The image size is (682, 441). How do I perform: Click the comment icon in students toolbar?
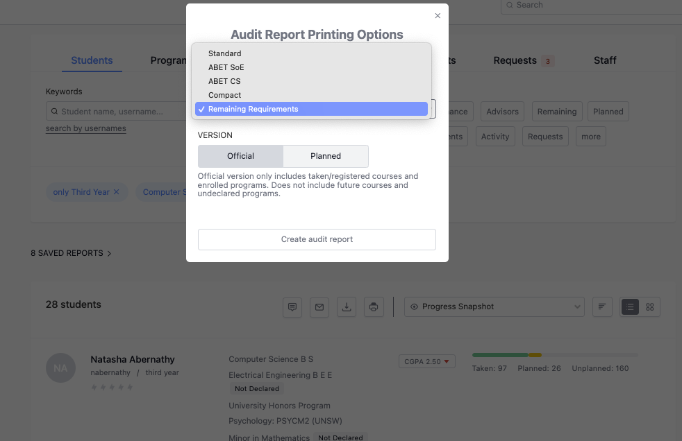[x=292, y=307]
